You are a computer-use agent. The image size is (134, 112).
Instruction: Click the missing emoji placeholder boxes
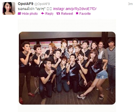coord(49,9)
